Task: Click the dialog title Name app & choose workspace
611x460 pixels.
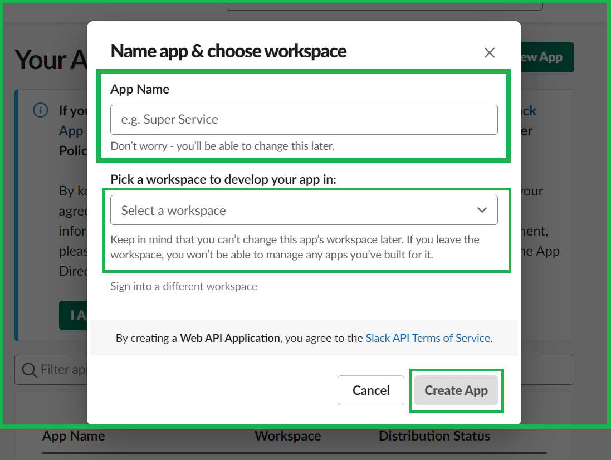Action: 228,51
